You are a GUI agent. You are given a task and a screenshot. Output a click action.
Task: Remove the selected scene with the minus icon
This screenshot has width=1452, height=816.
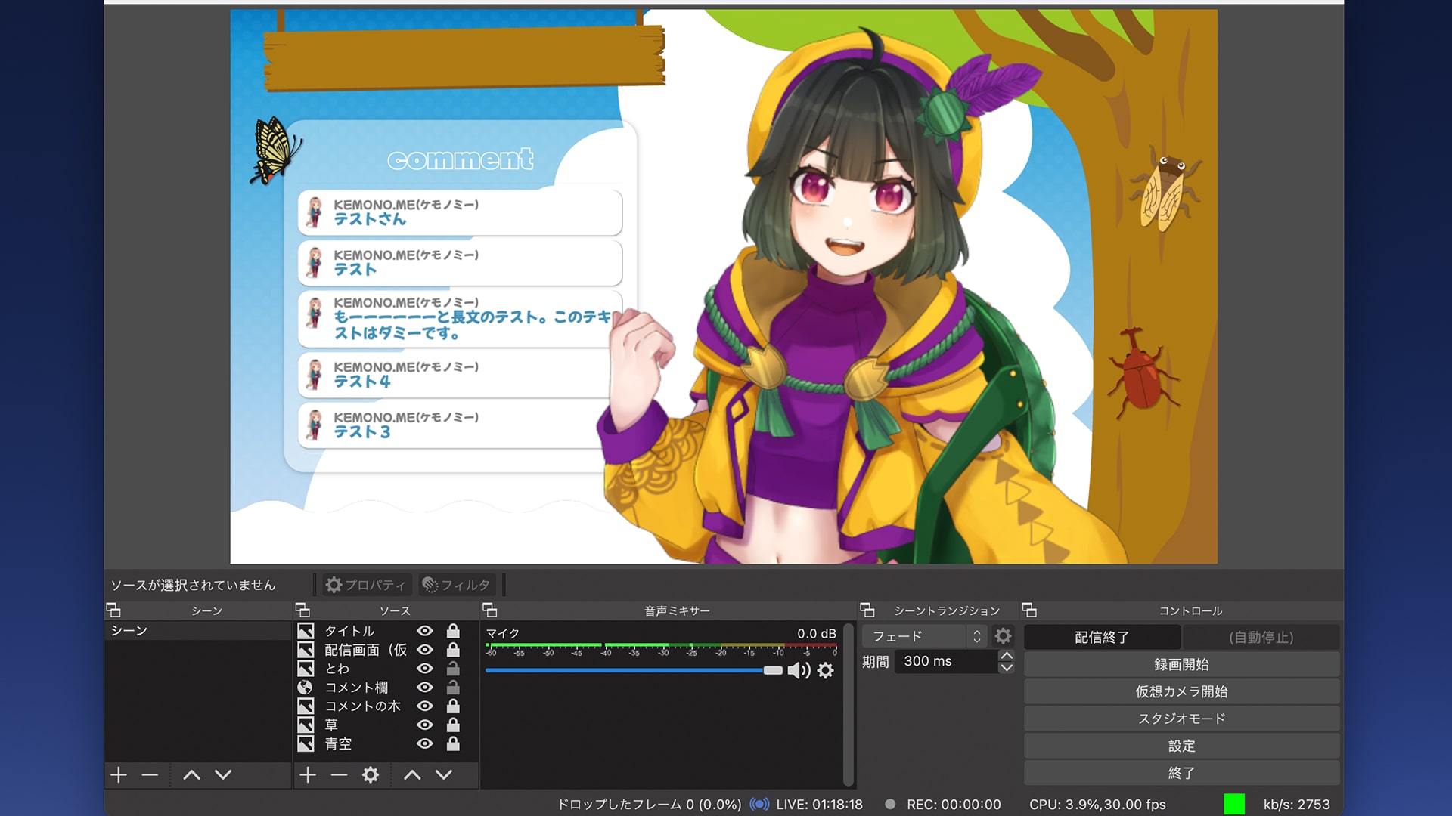pyautogui.click(x=149, y=775)
